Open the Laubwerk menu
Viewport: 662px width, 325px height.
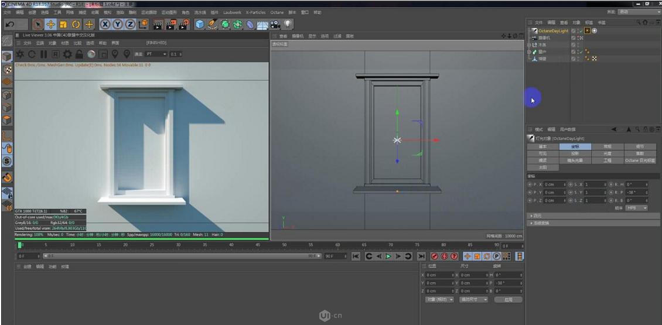click(x=233, y=12)
